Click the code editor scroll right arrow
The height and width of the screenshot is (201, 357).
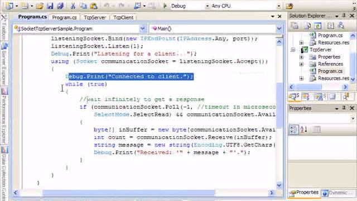click(x=271, y=193)
